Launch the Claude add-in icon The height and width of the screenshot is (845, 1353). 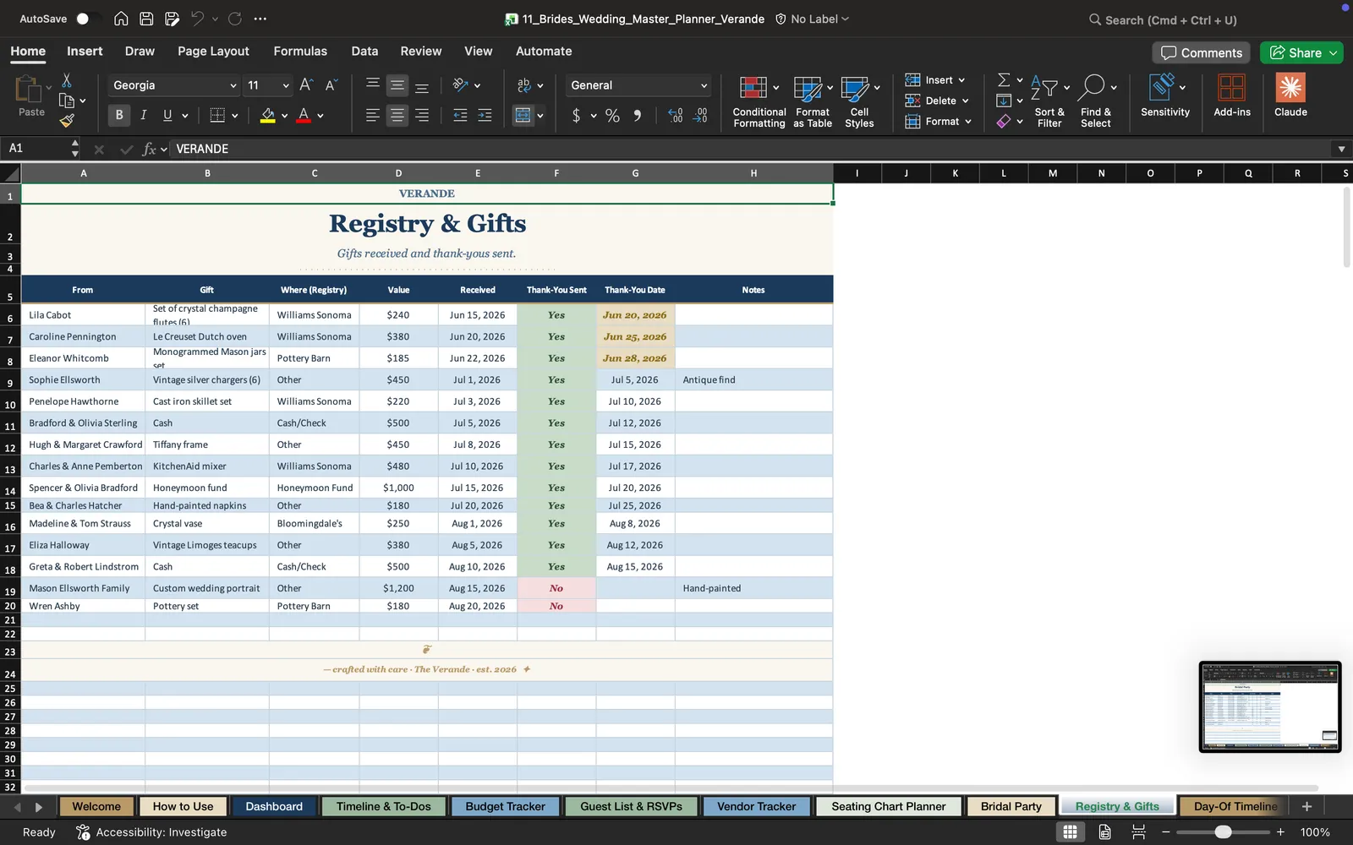(x=1290, y=87)
